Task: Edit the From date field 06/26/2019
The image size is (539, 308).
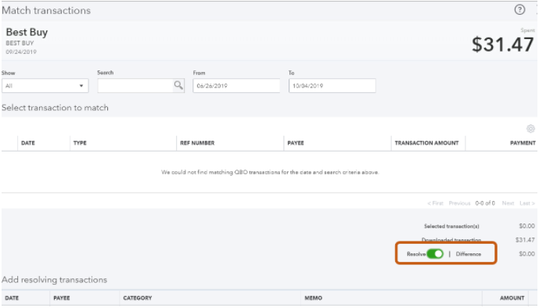Action: 236,85
